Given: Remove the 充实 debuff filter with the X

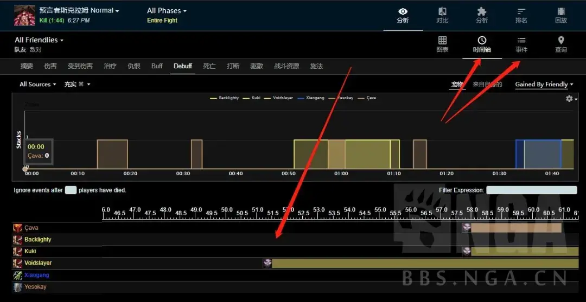Looking at the screenshot, I should tap(81, 85).
